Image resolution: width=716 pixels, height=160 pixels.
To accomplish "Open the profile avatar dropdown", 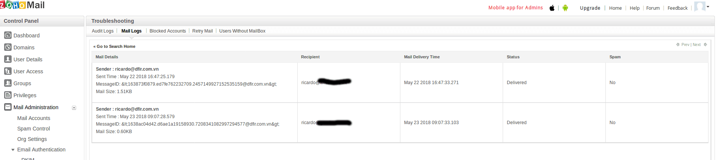I will pyautogui.click(x=701, y=6).
